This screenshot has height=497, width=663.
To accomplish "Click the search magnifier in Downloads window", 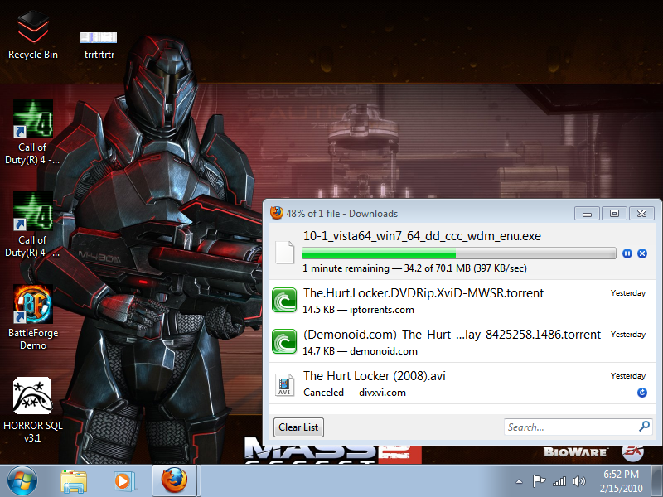I will coord(644,427).
